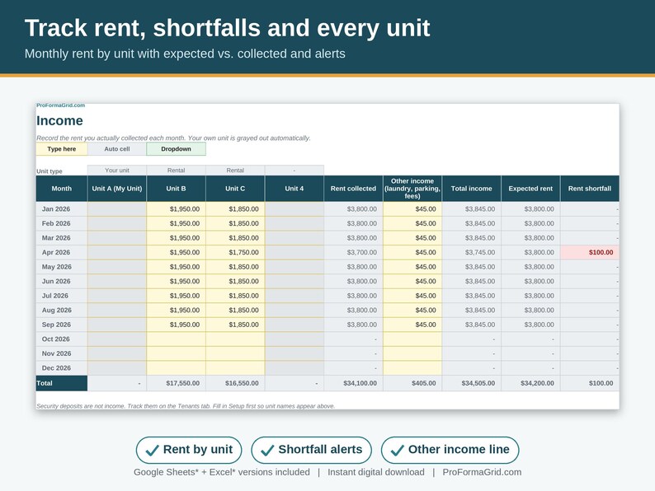
Task: Click the Dec 2026 month label
Action: coord(56,368)
